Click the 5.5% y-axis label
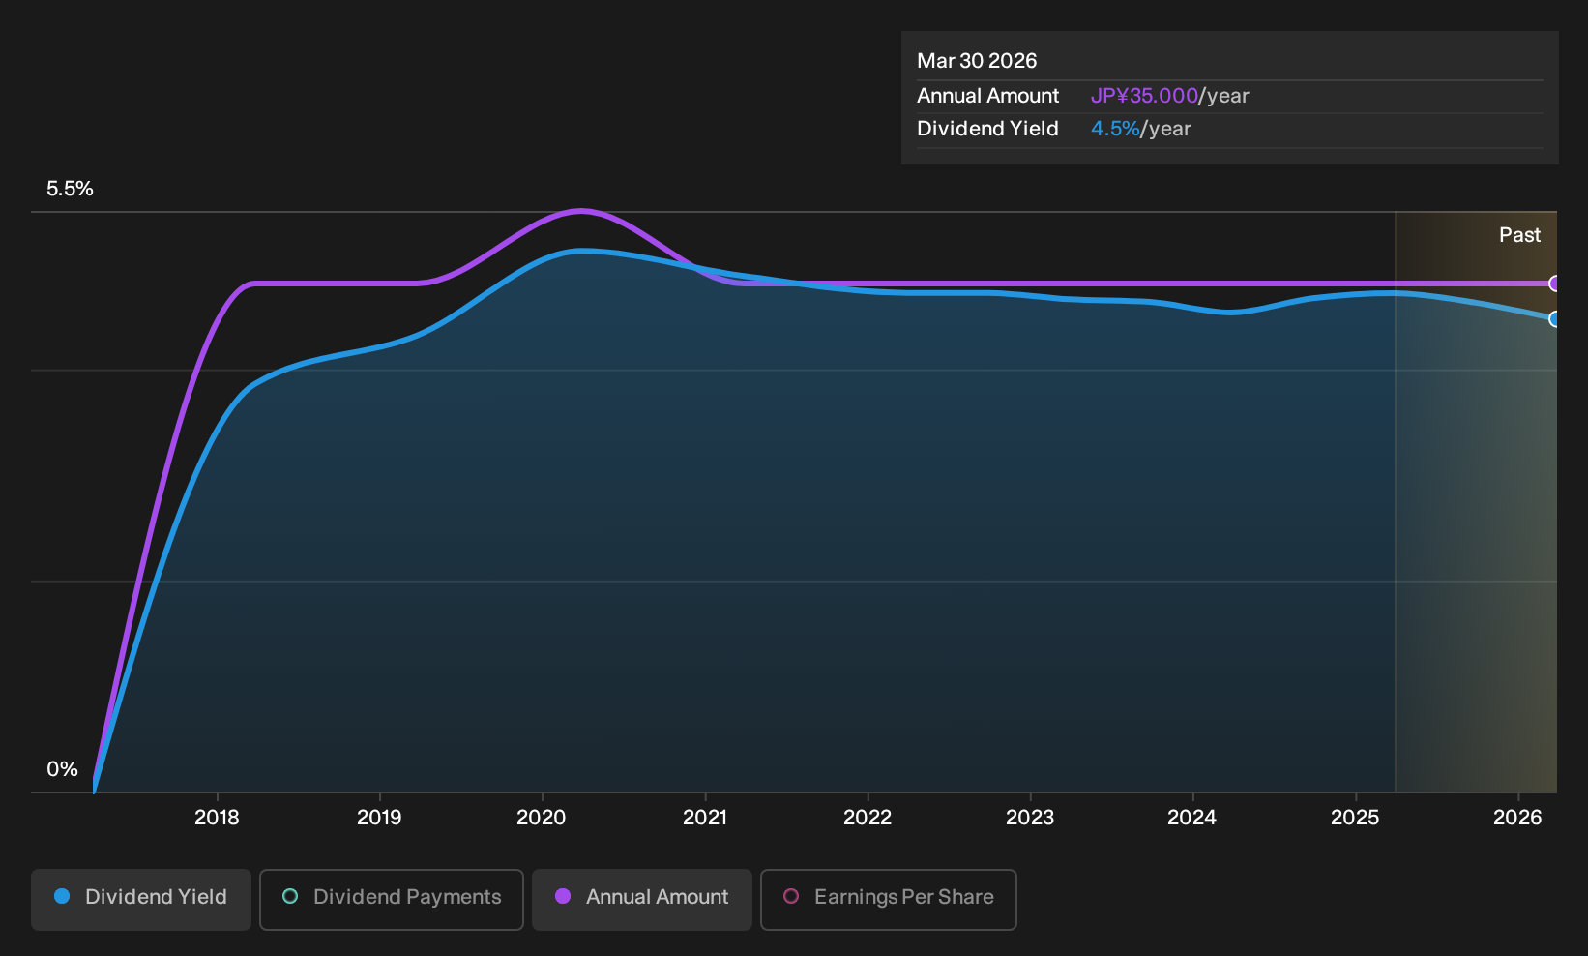The height and width of the screenshot is (956, 1588). [x=70, y=189]
